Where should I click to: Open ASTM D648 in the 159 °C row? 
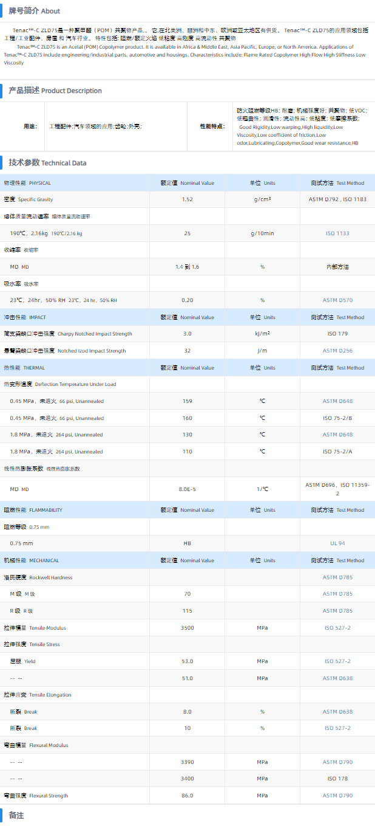pos(337,401)
